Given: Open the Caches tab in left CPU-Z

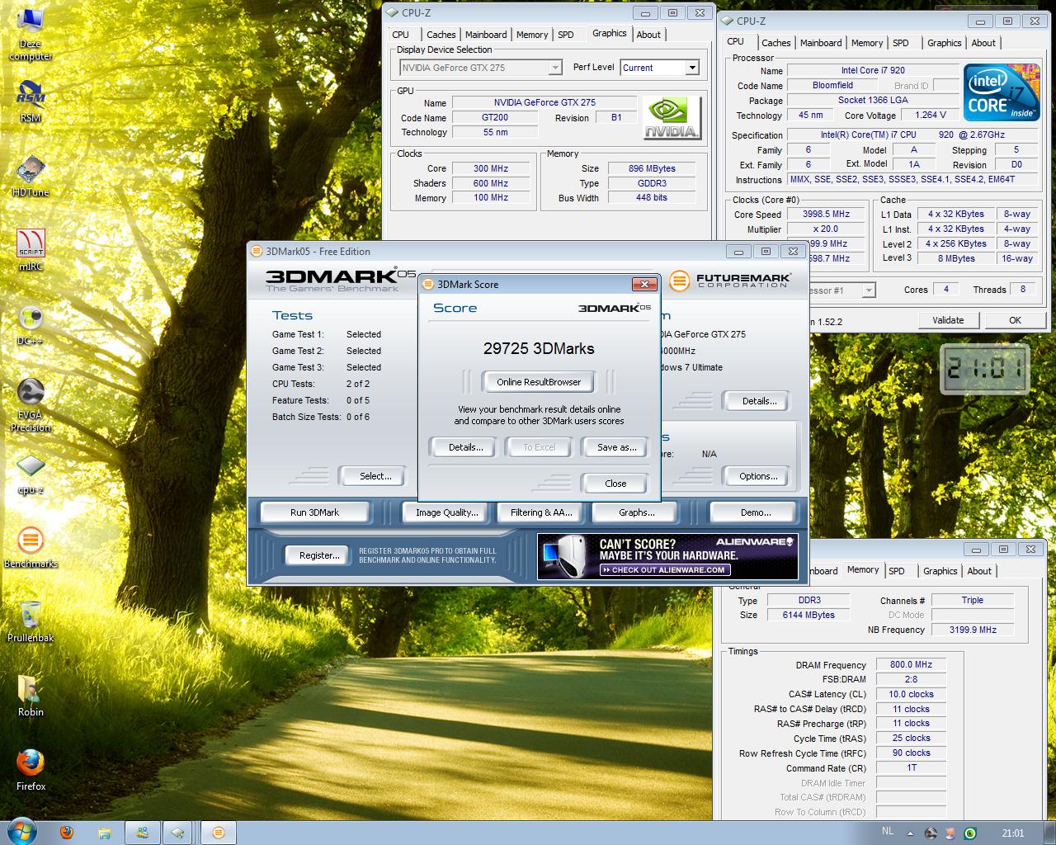Looking at the screenshot, I should [441, 35].
